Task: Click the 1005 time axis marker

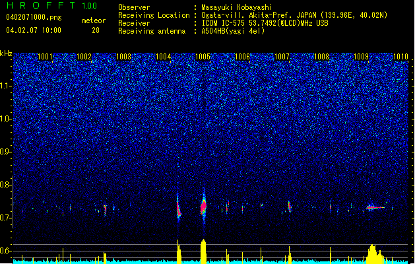Action: coord(203,57)
